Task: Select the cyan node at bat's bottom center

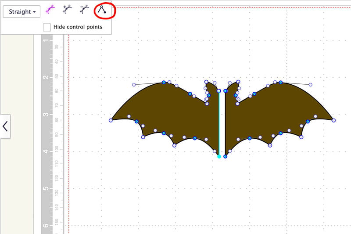Action: (x=219, y=156)
